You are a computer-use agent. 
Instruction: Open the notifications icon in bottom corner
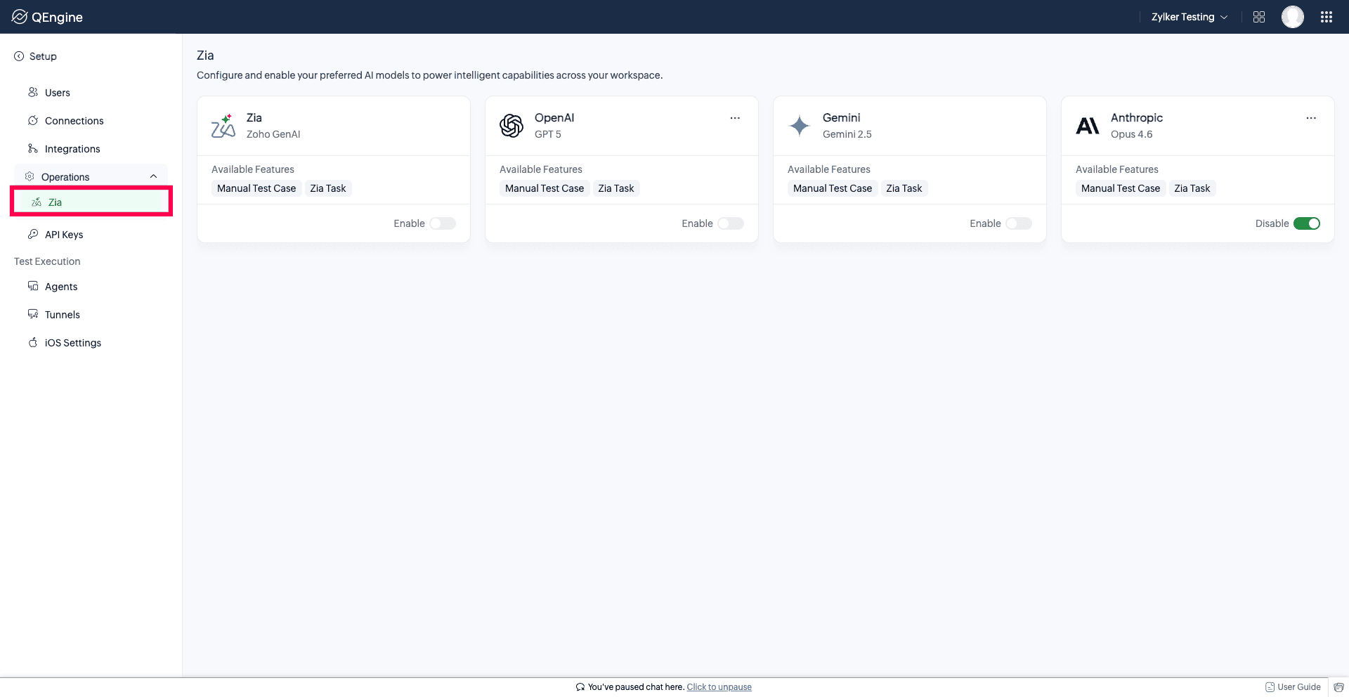click(x=1339, y=687)
